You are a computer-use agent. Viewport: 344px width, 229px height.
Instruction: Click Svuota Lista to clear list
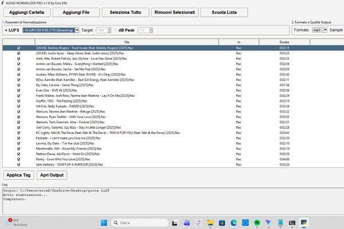224,13
